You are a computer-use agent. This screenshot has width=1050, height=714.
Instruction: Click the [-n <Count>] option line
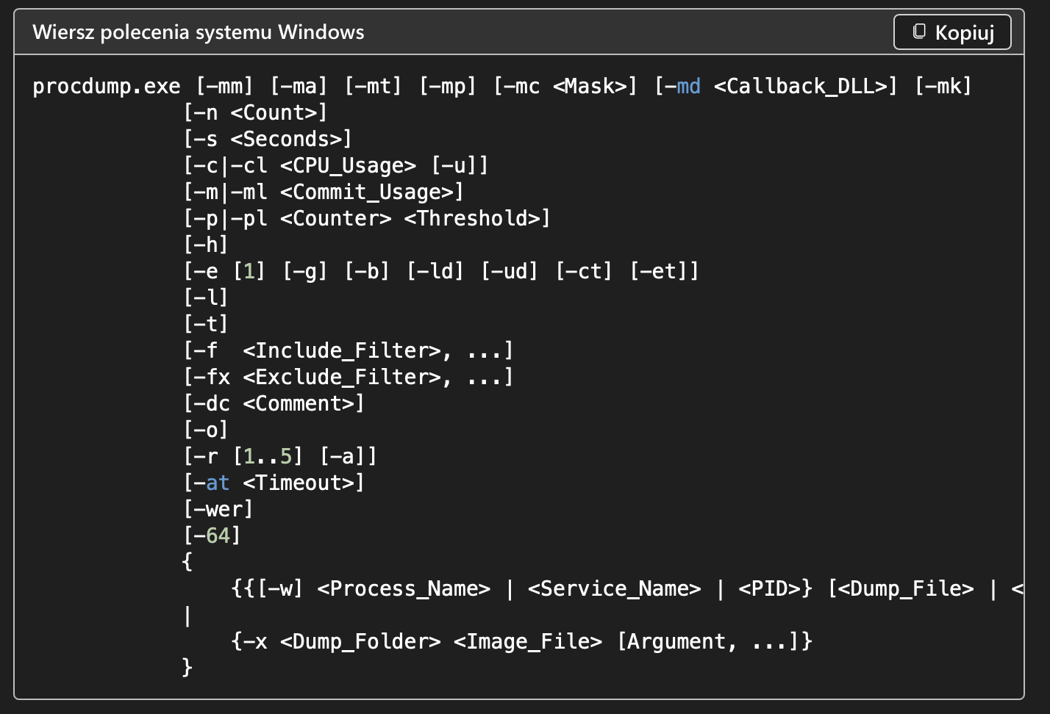click(x=255, y=112)
